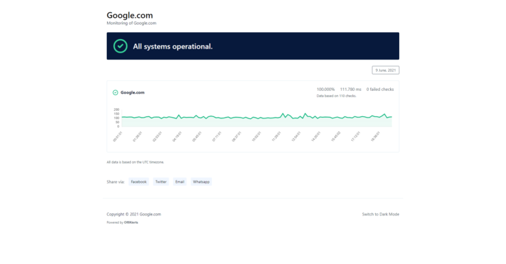Open the 9 June, 2021 date selector

385,70
